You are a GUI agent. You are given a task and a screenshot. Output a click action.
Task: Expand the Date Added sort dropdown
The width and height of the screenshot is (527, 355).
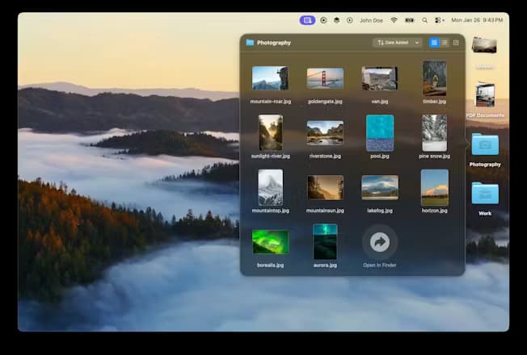tap(398, 42)
